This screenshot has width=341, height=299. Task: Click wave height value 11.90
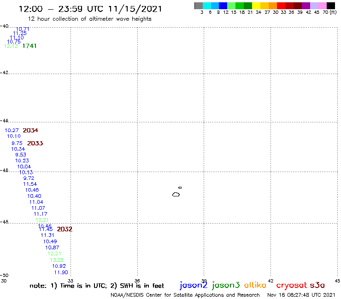(61, 272)
